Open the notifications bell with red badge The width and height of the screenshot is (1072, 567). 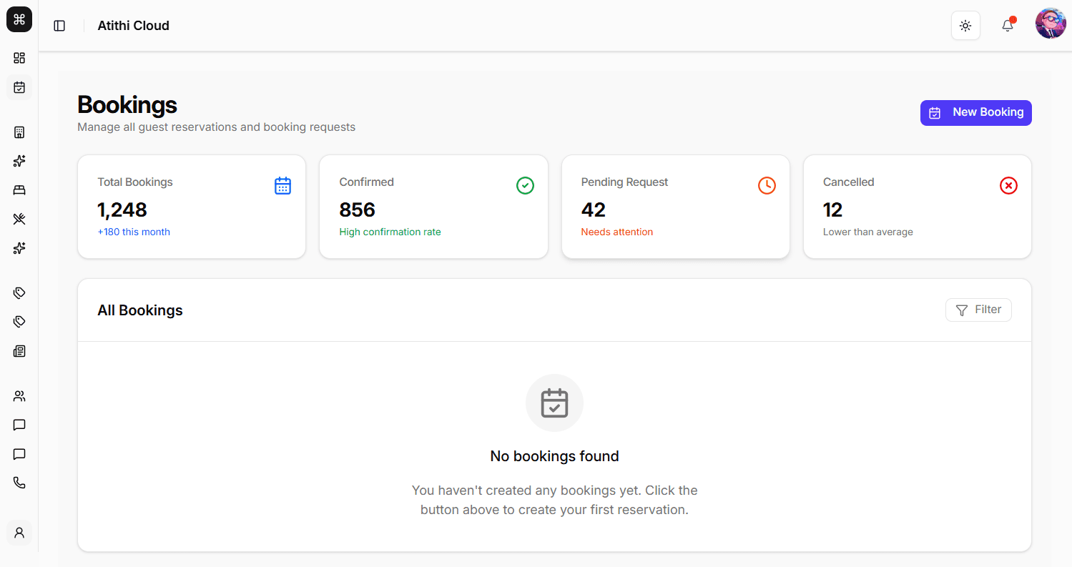point(1008,26)
